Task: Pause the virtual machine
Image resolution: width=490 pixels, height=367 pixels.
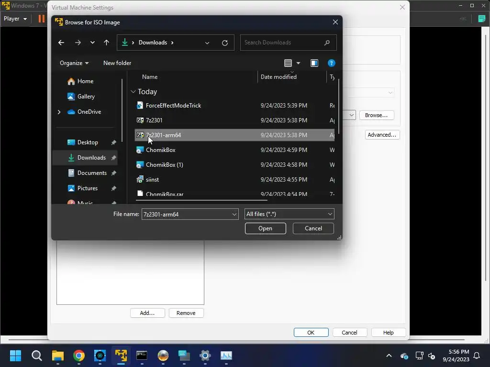Action: 41,19
